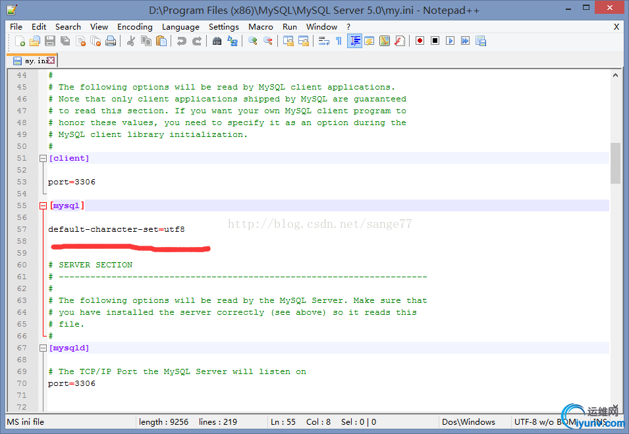The image size is (629, 434).
Task: Enable synchronized vertical scrolling icon
Action: (288, 41)
